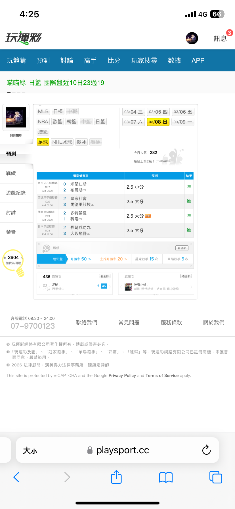The image size is (235, 509).
Task: Open 遊戲紀錄 in left sidebar
Action: (16, 193)
